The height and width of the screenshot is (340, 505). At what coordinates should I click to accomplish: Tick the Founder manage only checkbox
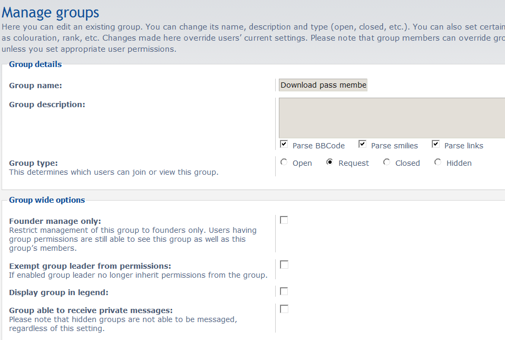pyautogui.click(x=284, y=220)
